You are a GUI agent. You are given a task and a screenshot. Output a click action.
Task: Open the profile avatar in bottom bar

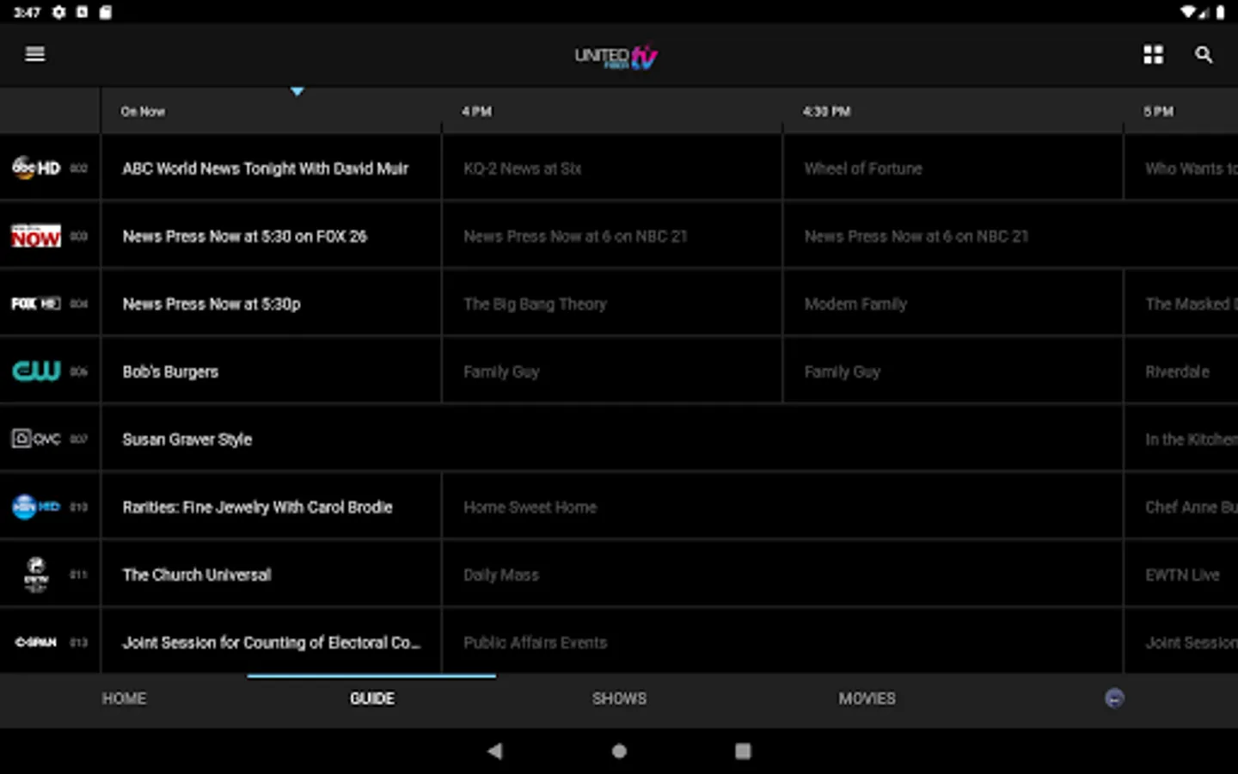pos(1114,698)
